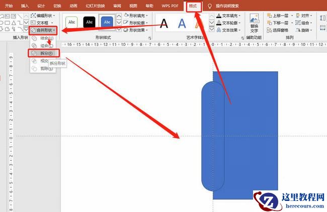
Task: Click the 文本轮廓 text outline icon
Action: (219, 23)
